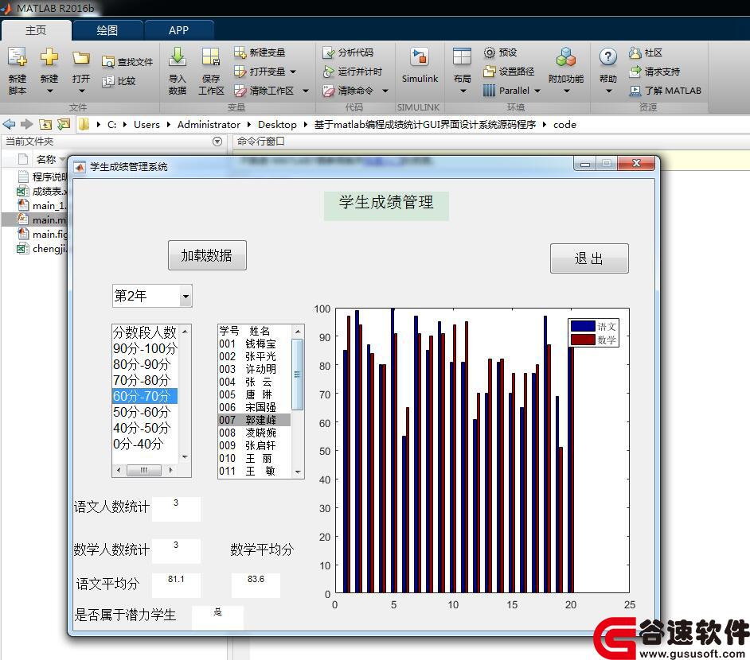750x660 pixels.
Task: Expand the path arrow after Administrator
Action: click(249, 125)
